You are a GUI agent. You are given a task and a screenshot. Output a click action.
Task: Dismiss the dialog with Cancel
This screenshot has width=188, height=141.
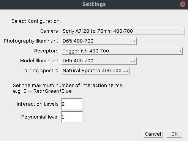click(x=153, y=134)
